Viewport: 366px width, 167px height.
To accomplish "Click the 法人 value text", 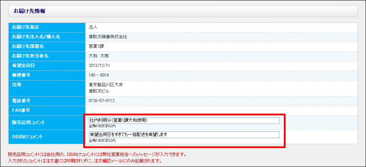I will coord(93,27).
